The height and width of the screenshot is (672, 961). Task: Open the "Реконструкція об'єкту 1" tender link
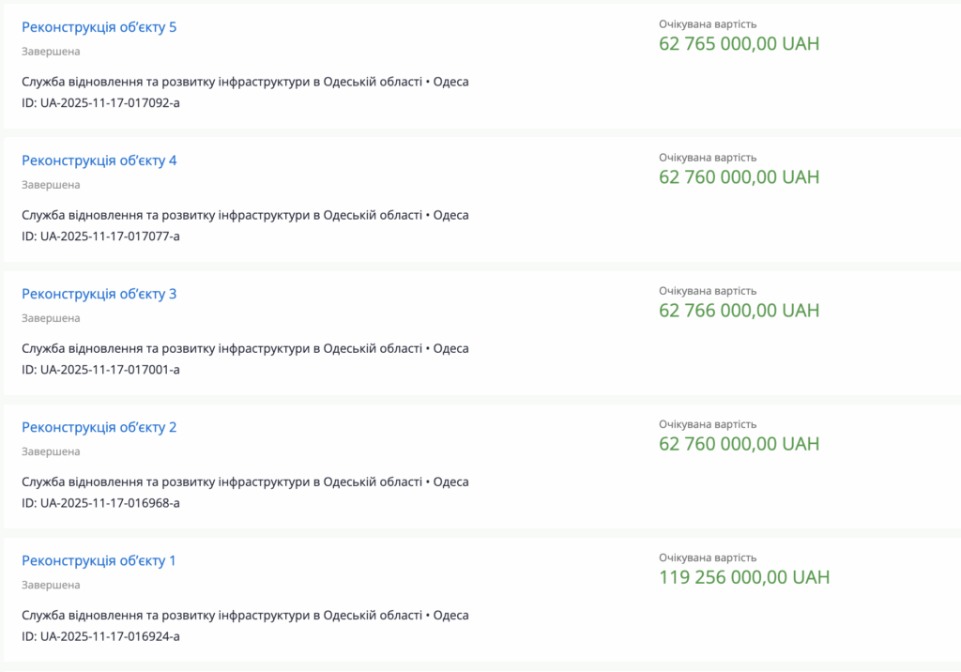pos(99,560)
